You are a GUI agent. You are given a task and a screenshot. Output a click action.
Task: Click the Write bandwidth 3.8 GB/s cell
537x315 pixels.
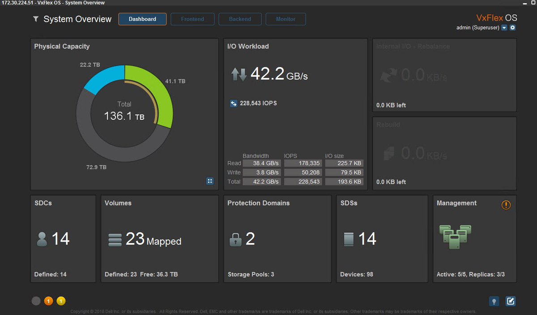click(262, 172)
